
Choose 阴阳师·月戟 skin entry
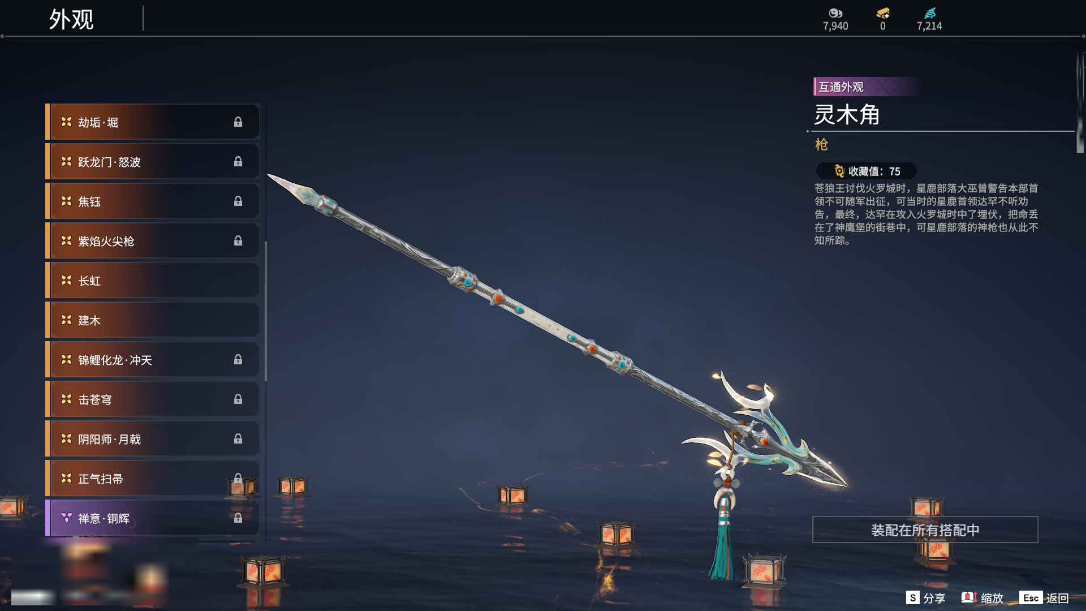pos(153,439)
